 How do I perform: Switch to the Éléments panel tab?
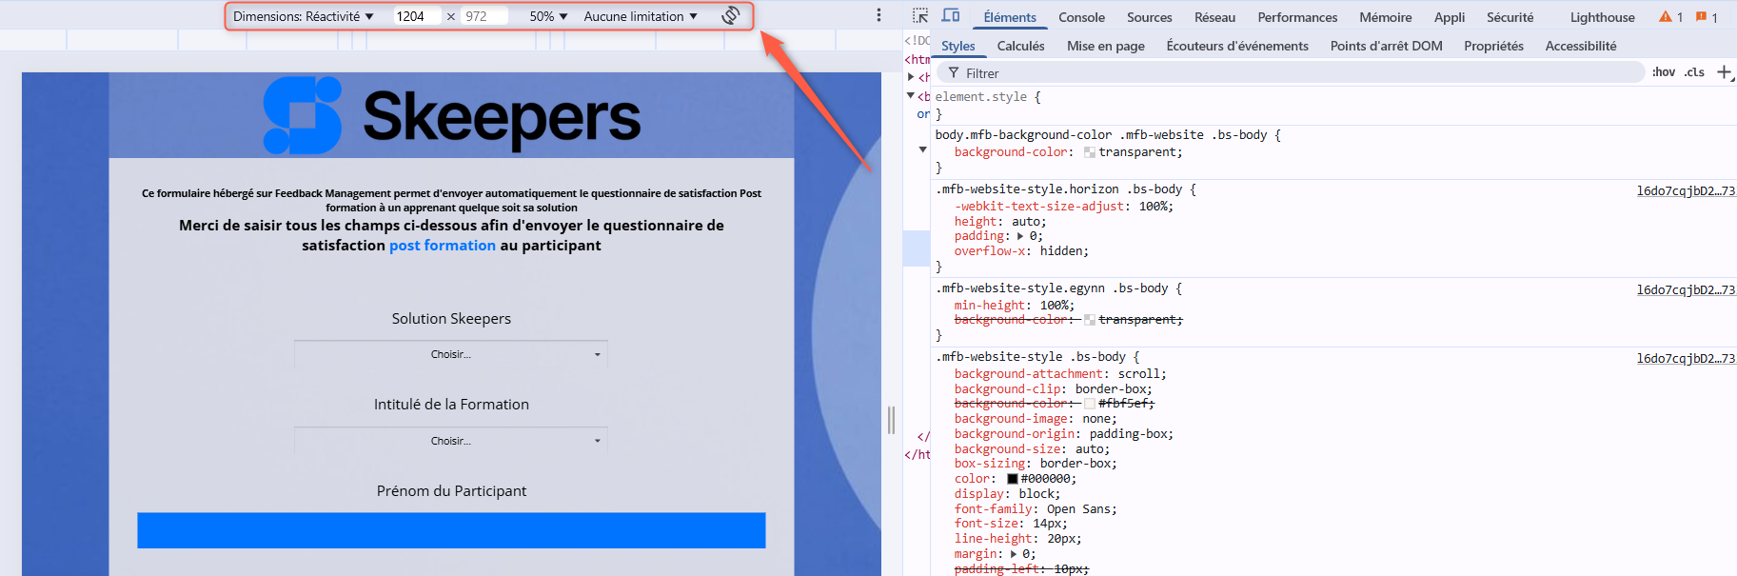[x=1010, y=17]
